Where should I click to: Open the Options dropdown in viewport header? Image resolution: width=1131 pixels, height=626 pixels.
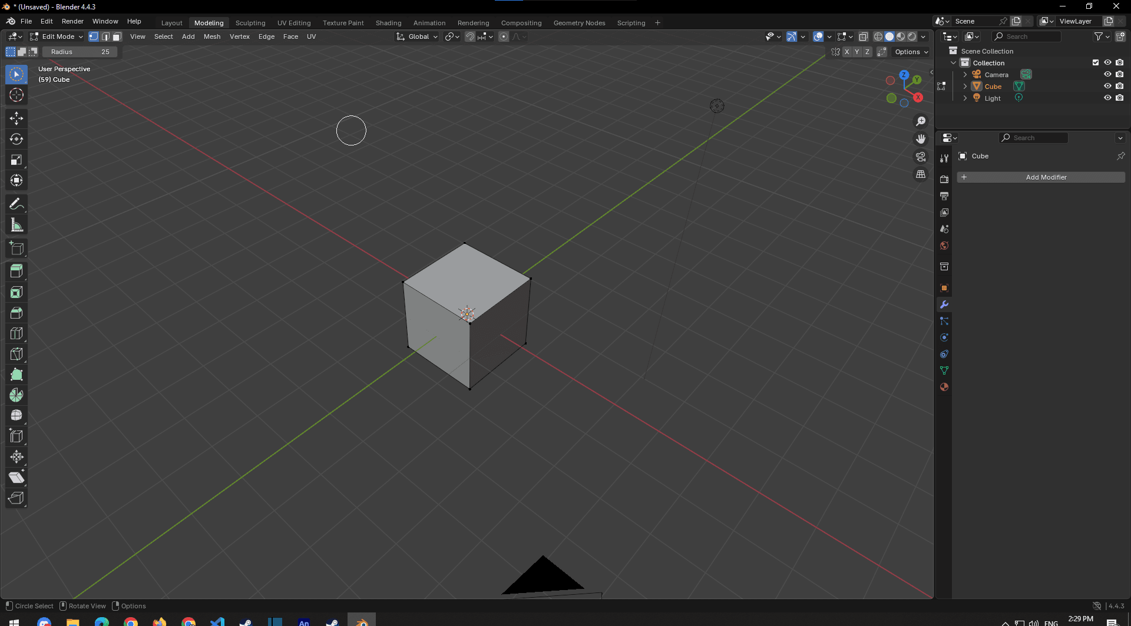910,52
